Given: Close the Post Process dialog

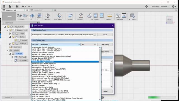Looking at the screenshot, I should point(112,26).
